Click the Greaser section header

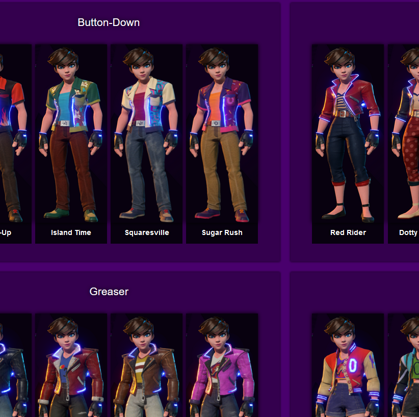point(109,292)
